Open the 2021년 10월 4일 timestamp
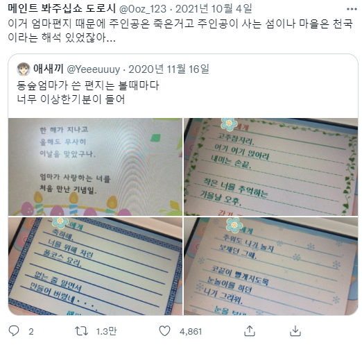 [x=214, y=9]
